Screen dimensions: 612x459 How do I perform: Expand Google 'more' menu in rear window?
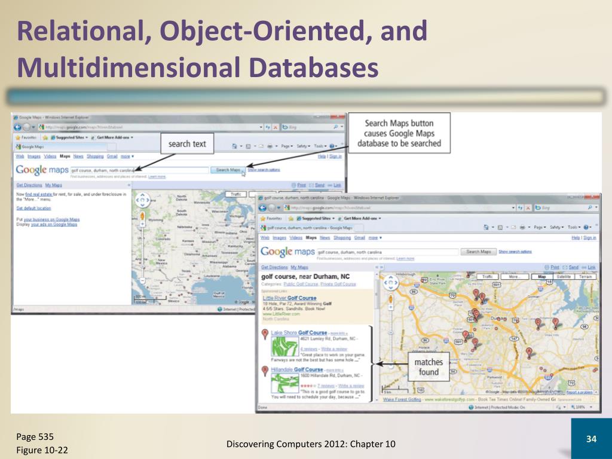127,156
